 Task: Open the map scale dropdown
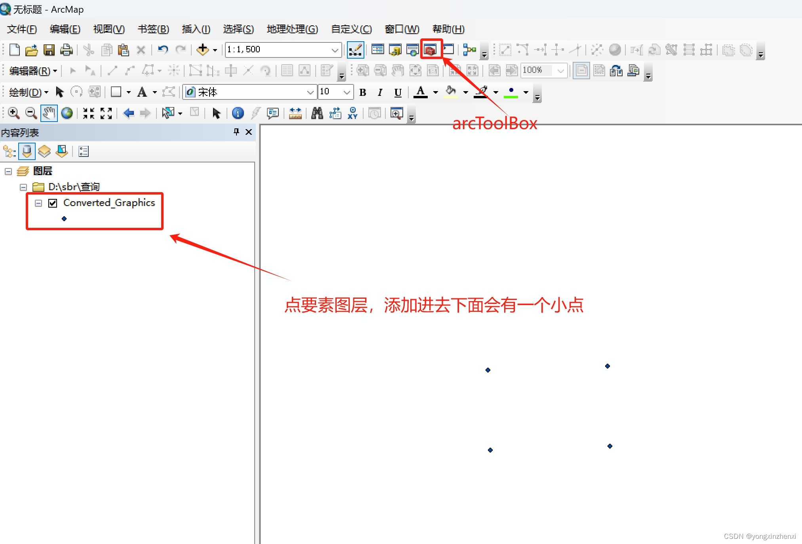point(335,50)
